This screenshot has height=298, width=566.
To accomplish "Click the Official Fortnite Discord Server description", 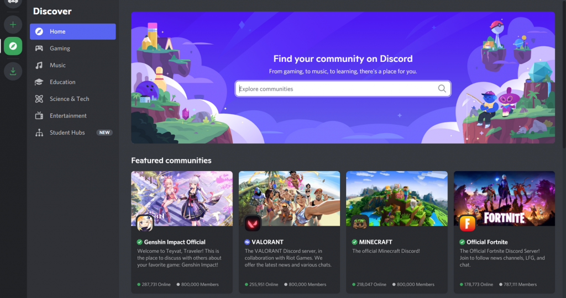I will point(502,258).
